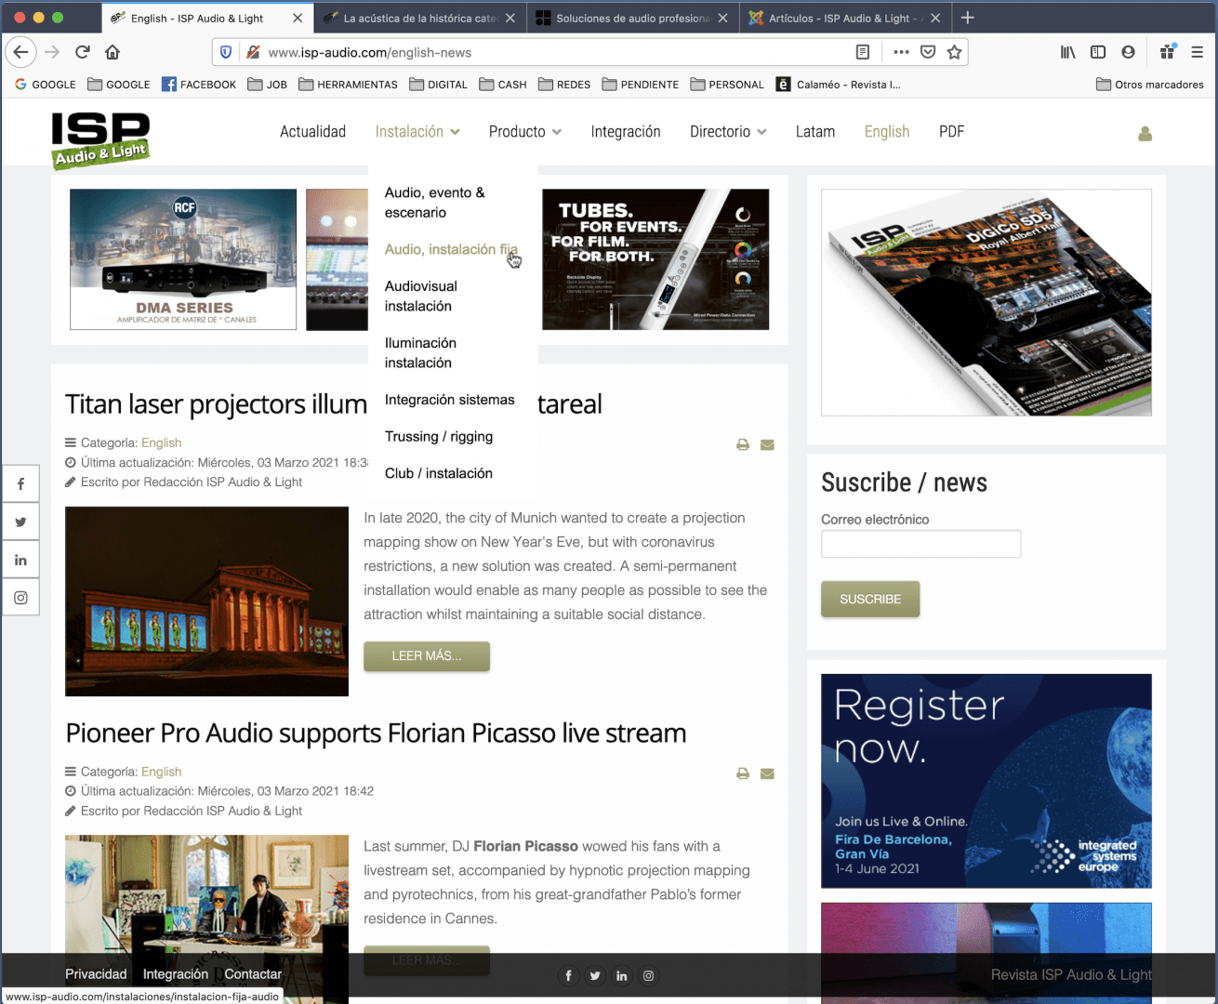This screenshot has width=1218, height=1004.
Task: Open the browser hamburger menu
Action: tap(1198, 52)
